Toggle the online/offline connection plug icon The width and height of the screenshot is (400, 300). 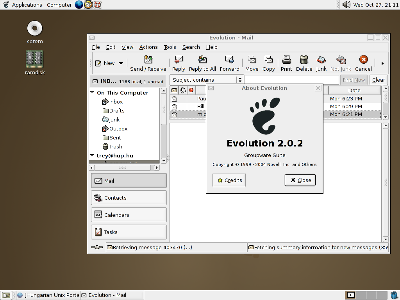tap(97, 247)
